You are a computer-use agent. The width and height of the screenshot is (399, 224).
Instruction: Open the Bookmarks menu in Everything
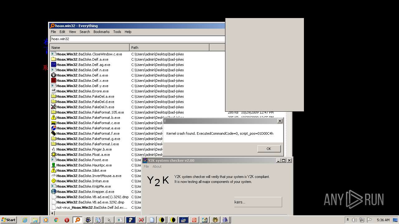click(x=101, y=32)
